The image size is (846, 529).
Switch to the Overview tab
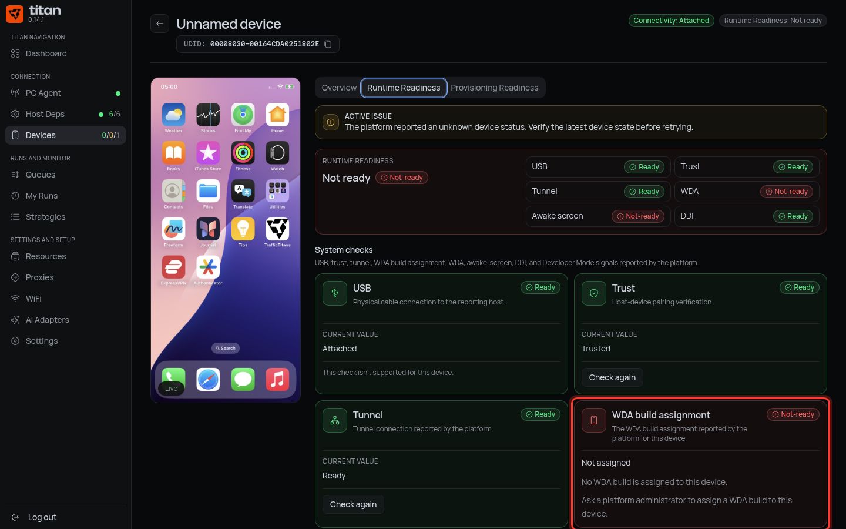coord(339,88)
